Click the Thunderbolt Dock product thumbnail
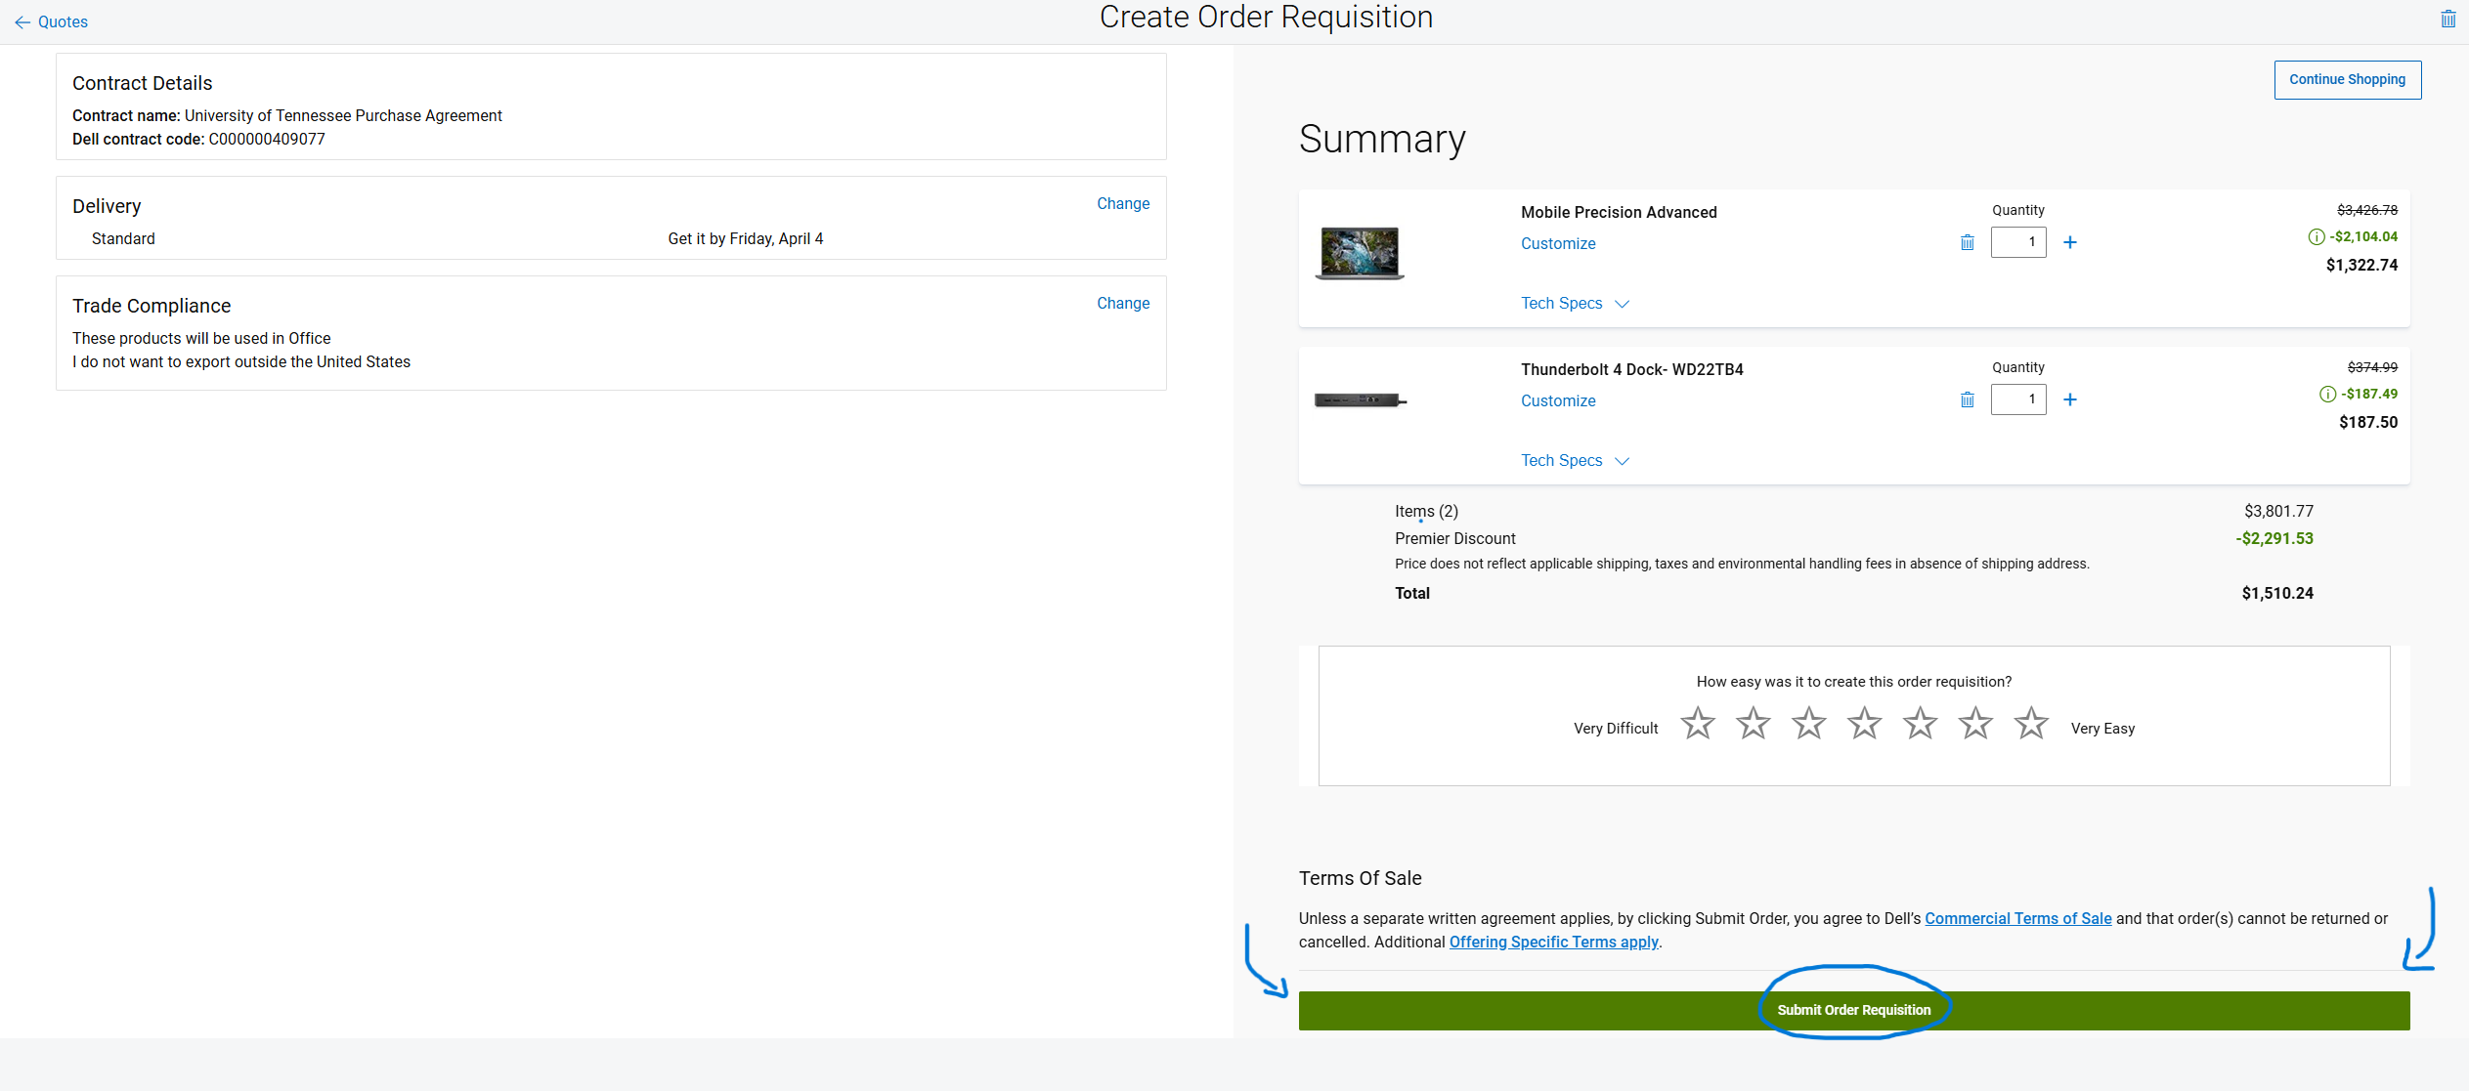The image size is (2469, 1091). coord(1360,399)
